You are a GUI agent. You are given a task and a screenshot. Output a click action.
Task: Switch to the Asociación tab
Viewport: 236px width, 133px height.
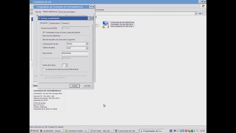click(x=44, y=23)
